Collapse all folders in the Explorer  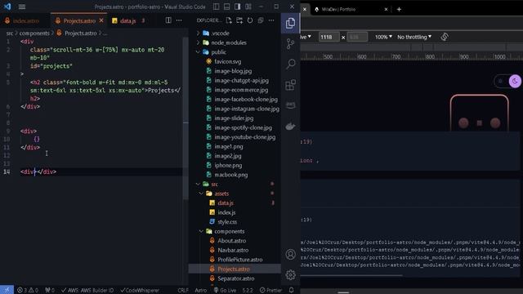pyautogui.click(x=261, y=20)
